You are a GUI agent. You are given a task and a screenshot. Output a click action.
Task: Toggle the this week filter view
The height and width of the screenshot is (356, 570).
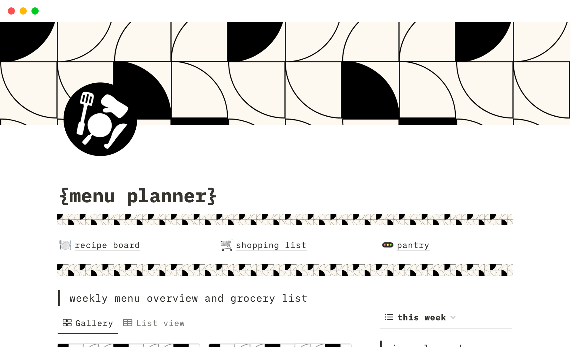coord(420,317)
